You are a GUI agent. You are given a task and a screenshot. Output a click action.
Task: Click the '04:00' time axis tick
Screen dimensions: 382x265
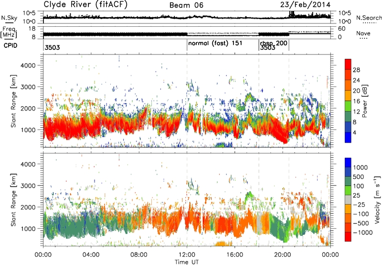click(91, 255)
